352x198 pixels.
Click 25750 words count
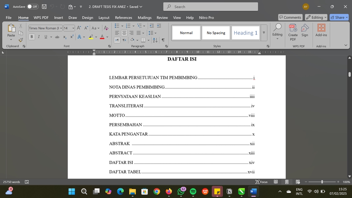tap(11, 182)
